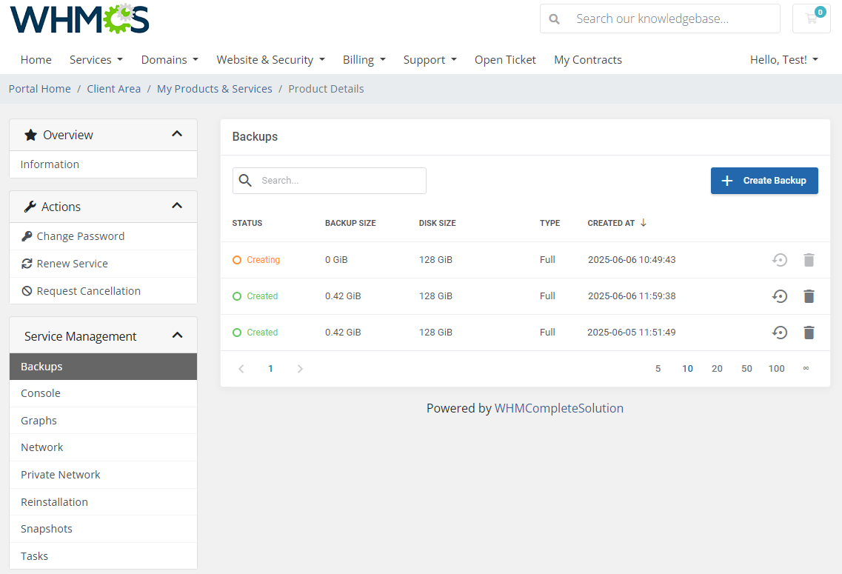Image resolution: width=842 pixels, height=574 pixels.
Task: Click the renew arrows icon beside Renew Service
Action: pyautogui.click(x=27, y=263)
